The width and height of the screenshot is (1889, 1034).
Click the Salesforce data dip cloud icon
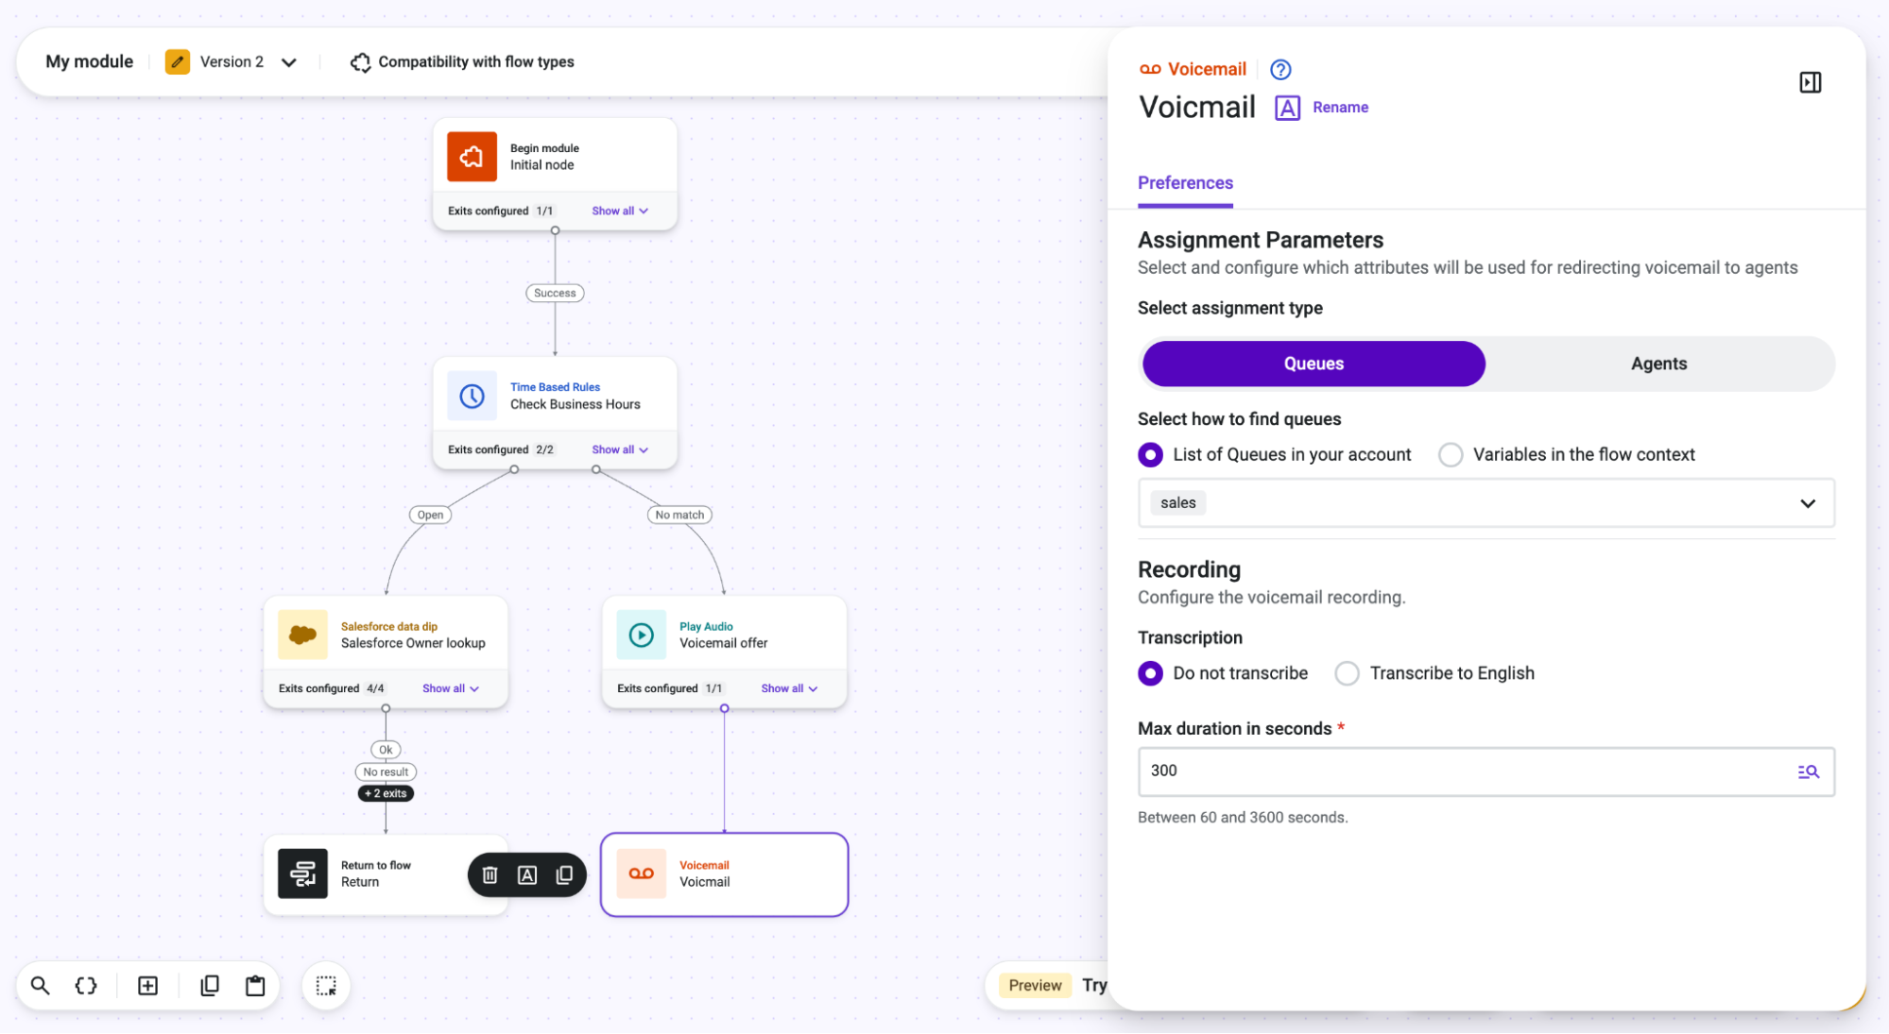tap(302, 635)
